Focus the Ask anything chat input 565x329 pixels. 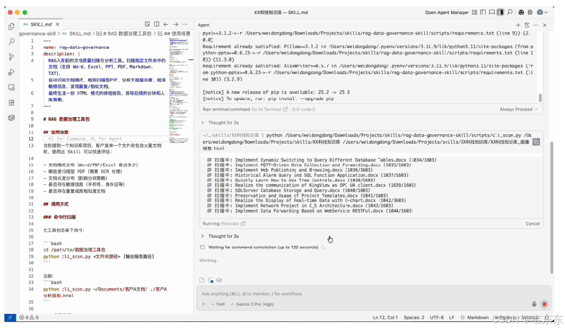[x=373, y=294]
